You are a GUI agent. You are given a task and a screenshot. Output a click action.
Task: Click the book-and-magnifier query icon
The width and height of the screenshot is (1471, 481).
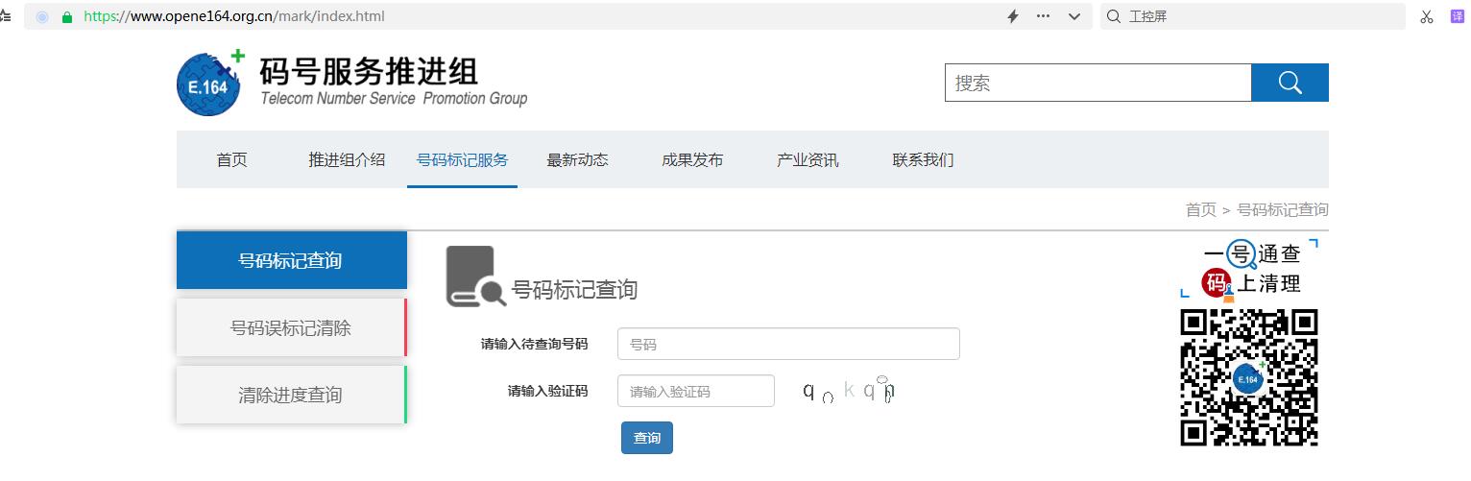click(475, 277)
